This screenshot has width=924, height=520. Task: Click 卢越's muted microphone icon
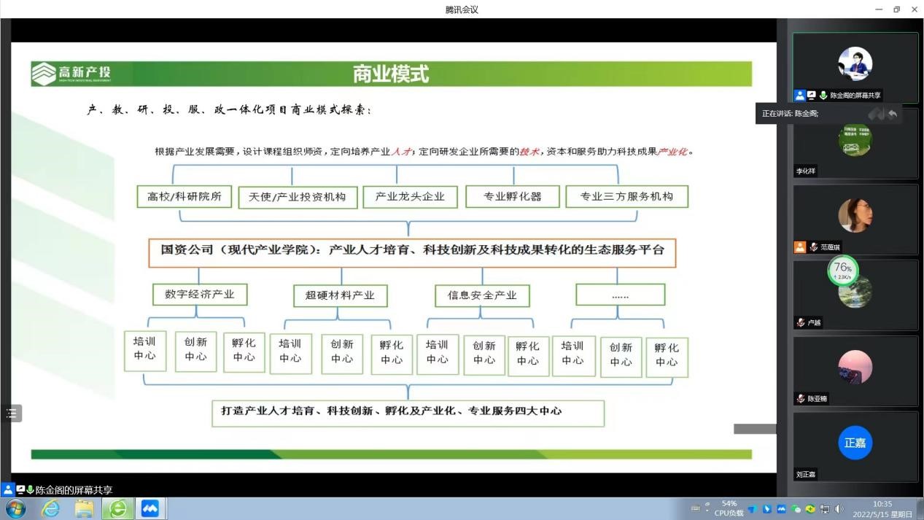(x=801, y=323)
